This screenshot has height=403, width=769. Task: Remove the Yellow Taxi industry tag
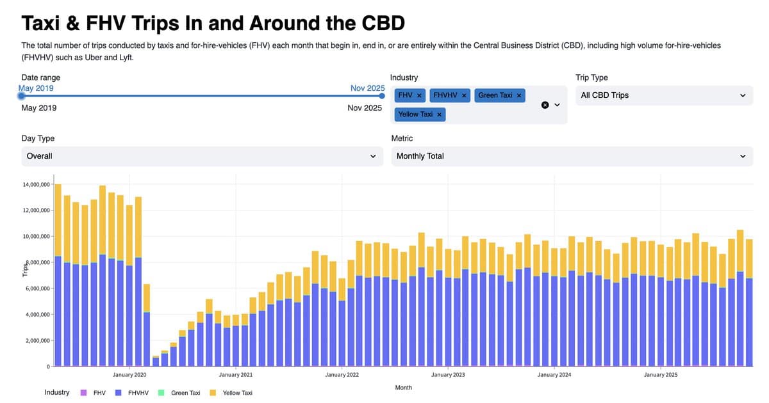(440, 115)
